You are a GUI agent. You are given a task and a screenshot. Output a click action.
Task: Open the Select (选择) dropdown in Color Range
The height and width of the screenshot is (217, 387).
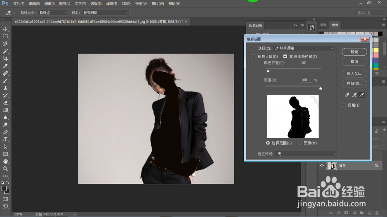pyautogui.click(x=303, y=48)
